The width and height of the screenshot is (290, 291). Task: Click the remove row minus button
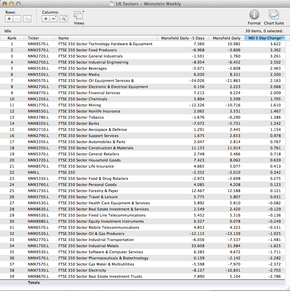17,19
